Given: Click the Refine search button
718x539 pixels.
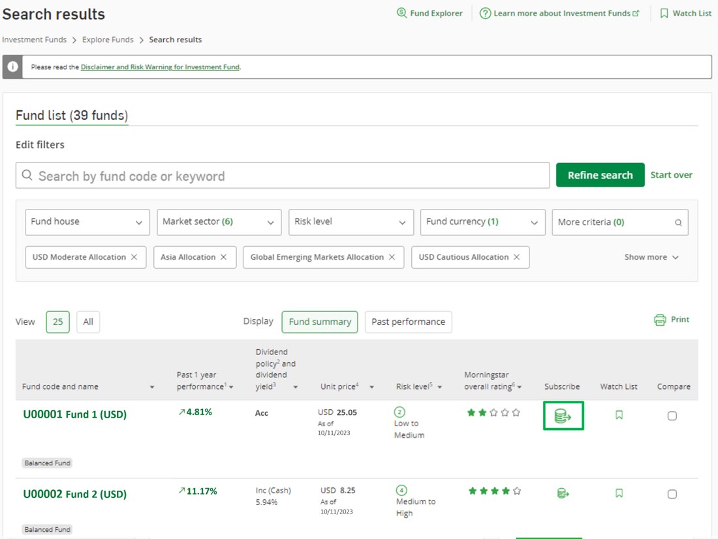Looking at the screenshot, I should click(x=600, y=175).
